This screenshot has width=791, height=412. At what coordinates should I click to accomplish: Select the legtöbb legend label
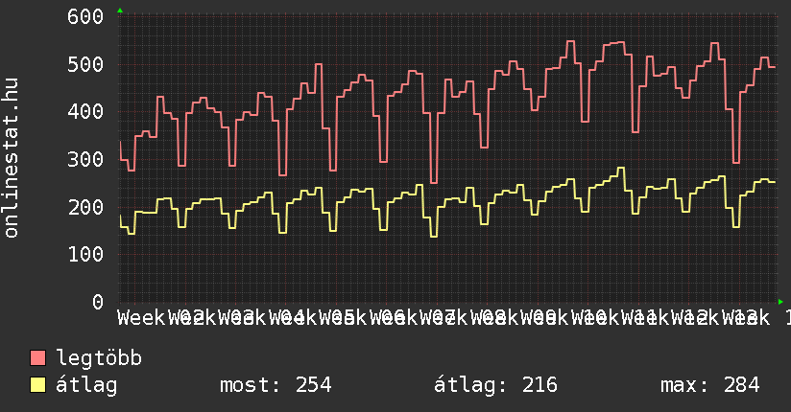99,358
